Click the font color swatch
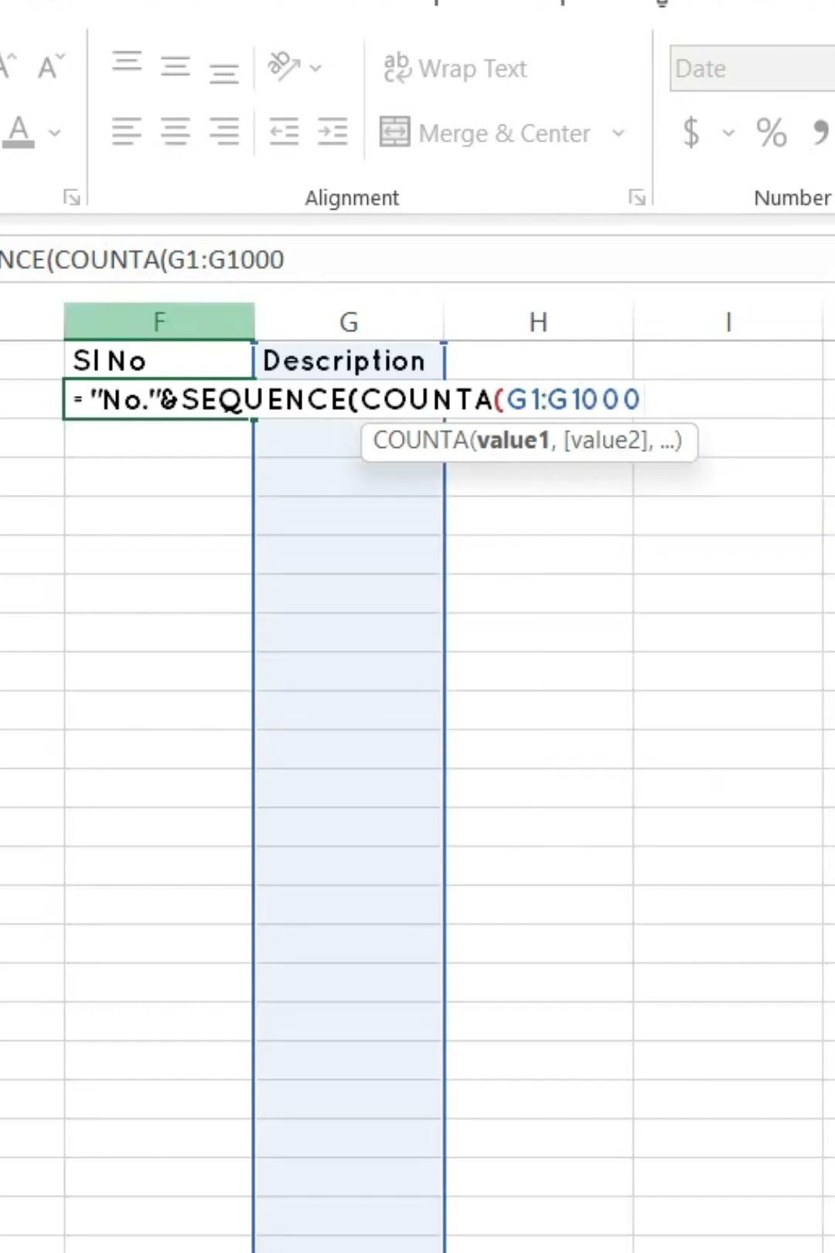Viewport: 835px width, 1253px height. [x=19, y=131]
